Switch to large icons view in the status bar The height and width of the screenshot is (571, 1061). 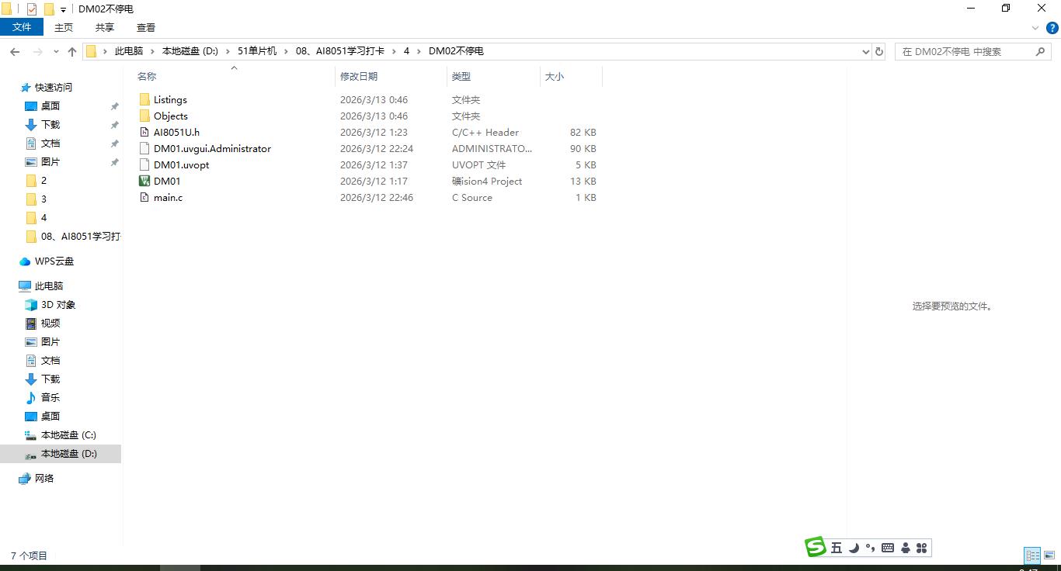point(1049,555)
